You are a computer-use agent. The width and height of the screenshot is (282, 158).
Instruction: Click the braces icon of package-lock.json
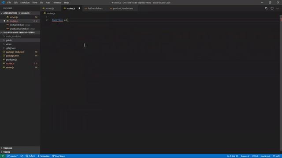[4, 52]
